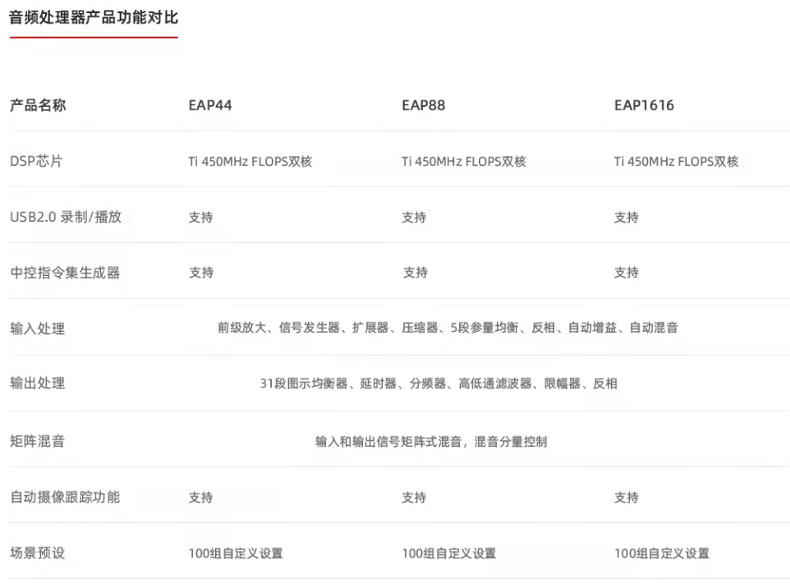Click 100组自定义设置 under EAP44

[x=236, y=553]
